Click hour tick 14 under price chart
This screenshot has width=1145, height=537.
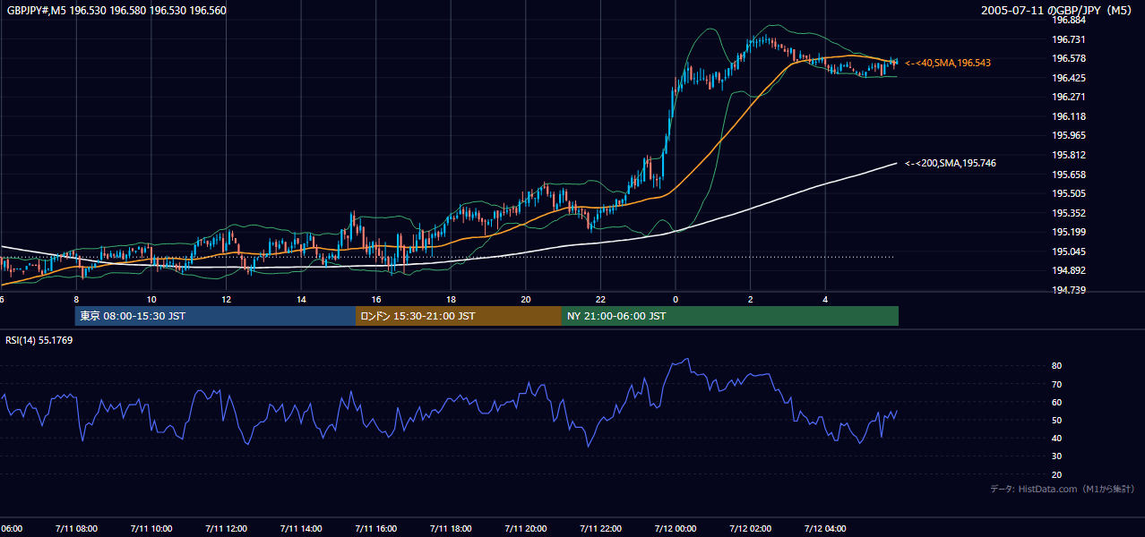(x=301, y=299)
